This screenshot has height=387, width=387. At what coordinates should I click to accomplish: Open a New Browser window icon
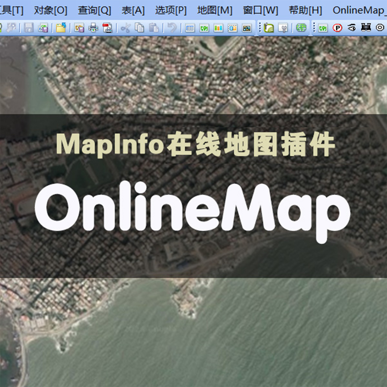tap(190, 28)
